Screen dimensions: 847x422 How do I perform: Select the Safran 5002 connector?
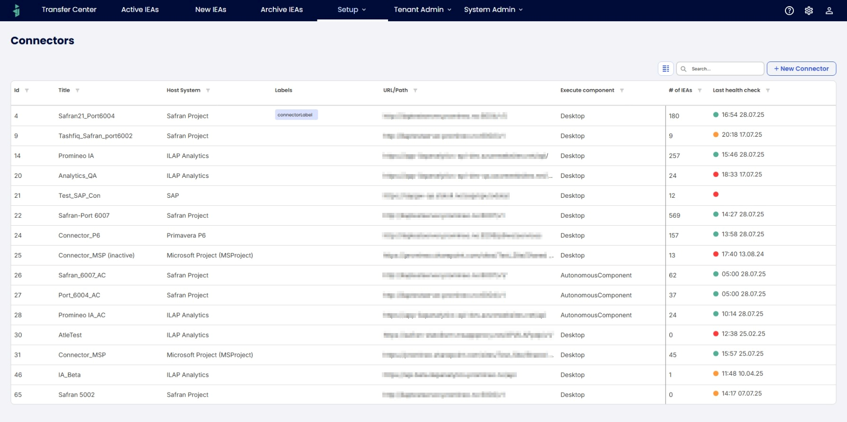[x=77, y=395]
